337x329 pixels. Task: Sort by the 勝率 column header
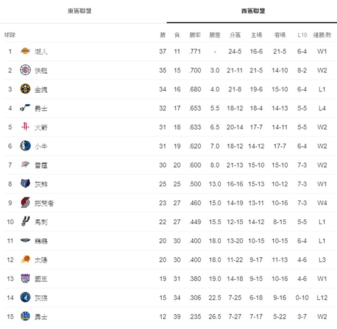tap(195, 35)
